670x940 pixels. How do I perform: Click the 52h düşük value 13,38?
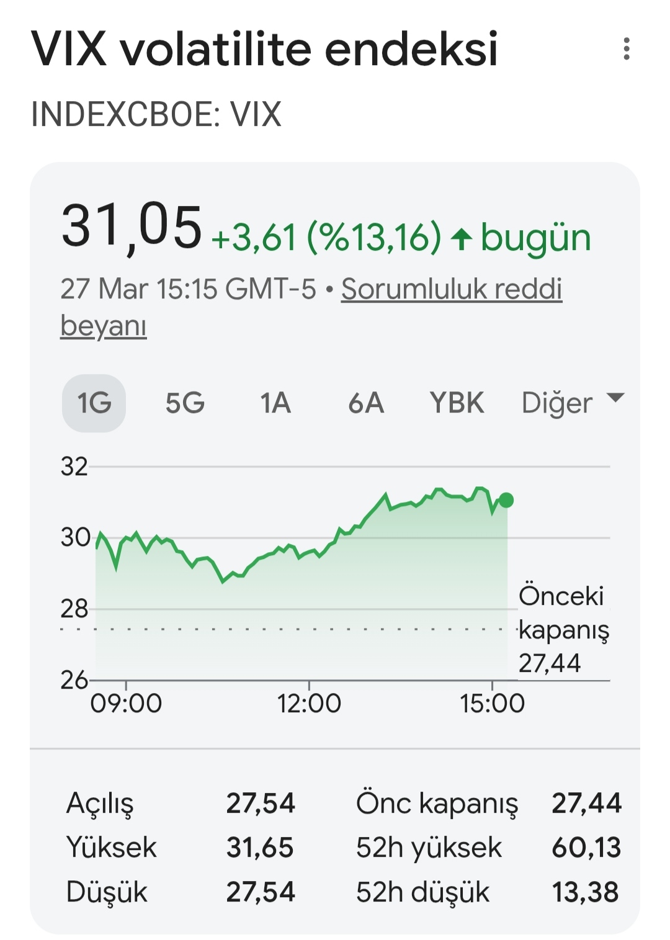click(586, 892)
